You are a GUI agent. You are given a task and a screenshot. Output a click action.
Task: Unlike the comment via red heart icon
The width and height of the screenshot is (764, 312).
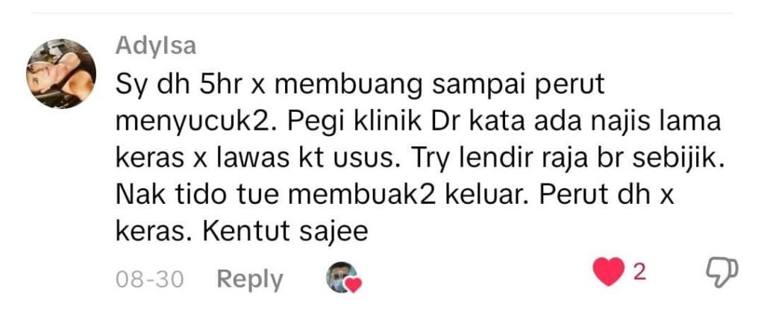[609, 272]
